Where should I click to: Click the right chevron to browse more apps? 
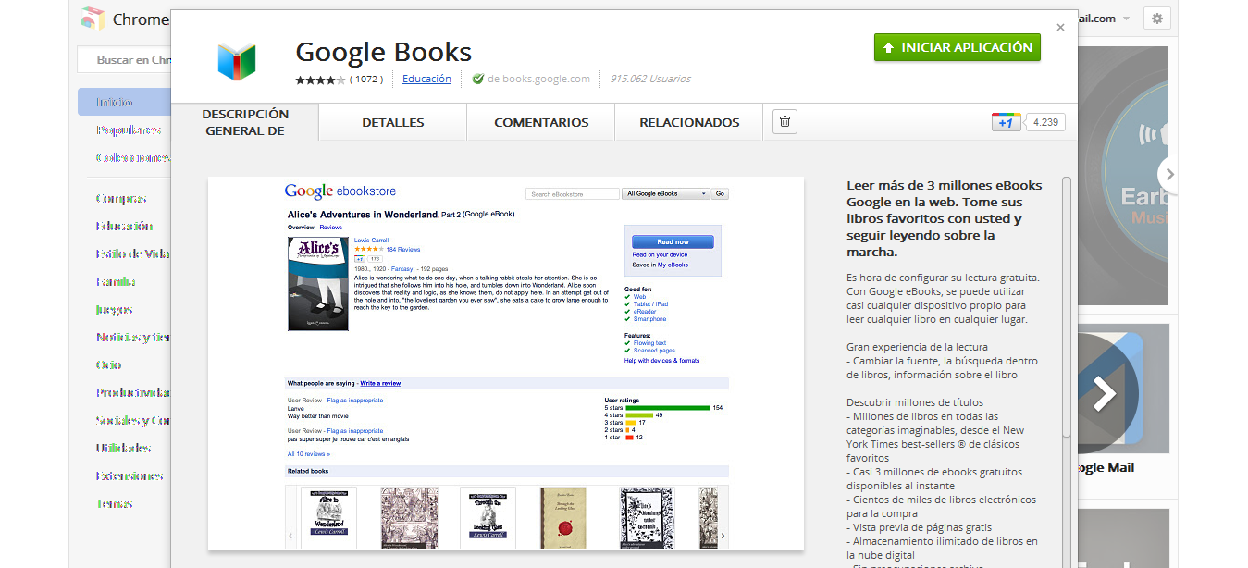[x=1168, y=172]
